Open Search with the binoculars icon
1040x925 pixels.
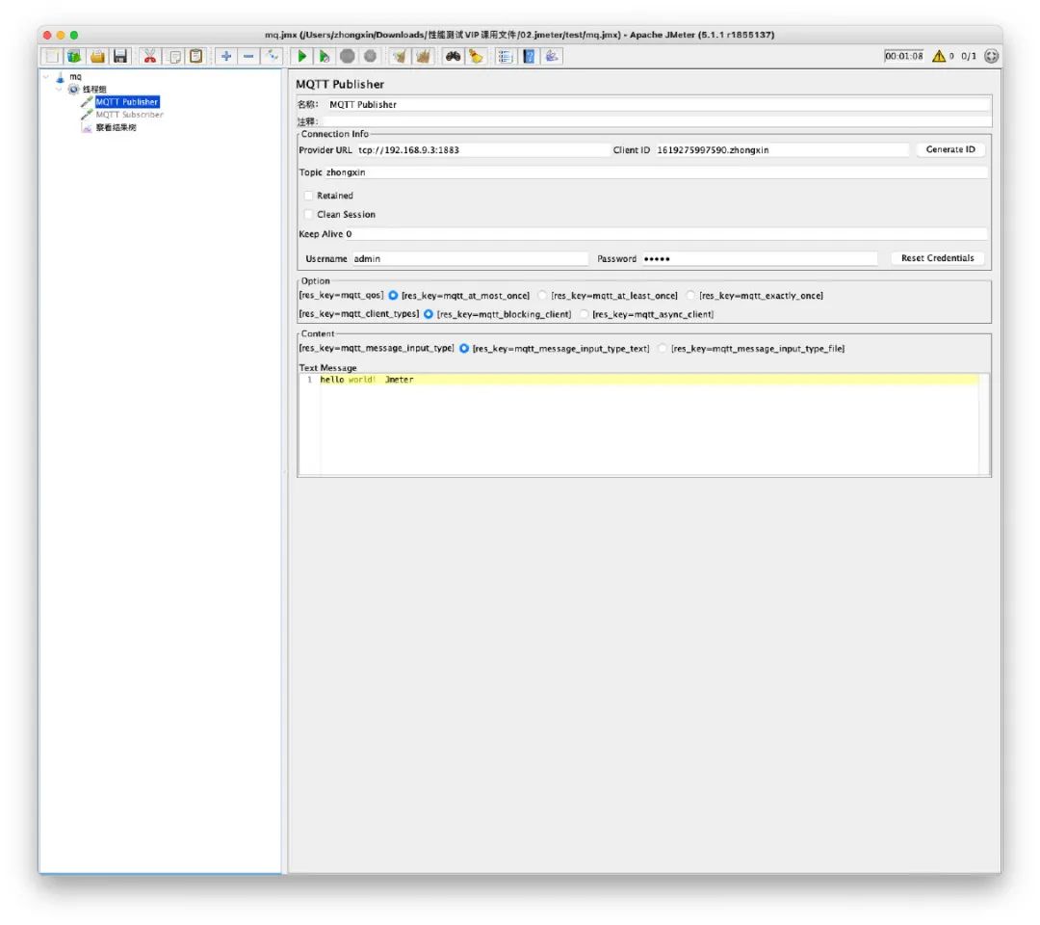pos(453,57)
